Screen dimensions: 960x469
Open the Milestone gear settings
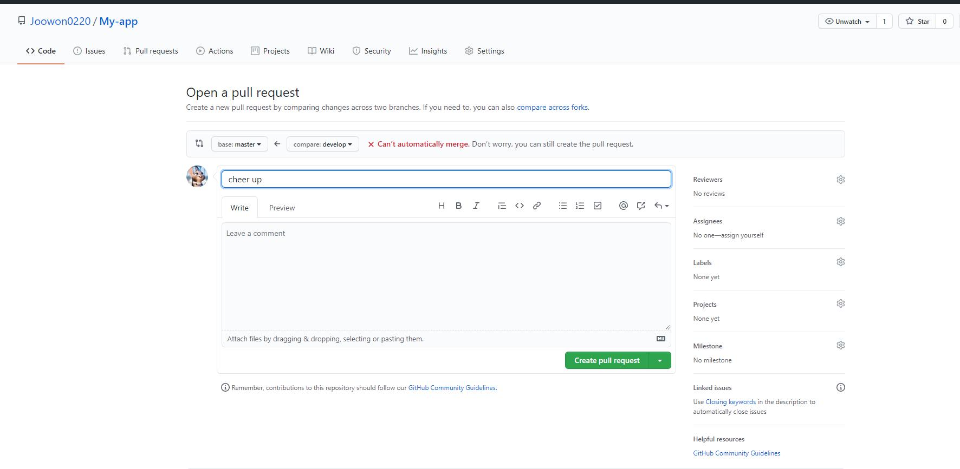coord(841,345)
